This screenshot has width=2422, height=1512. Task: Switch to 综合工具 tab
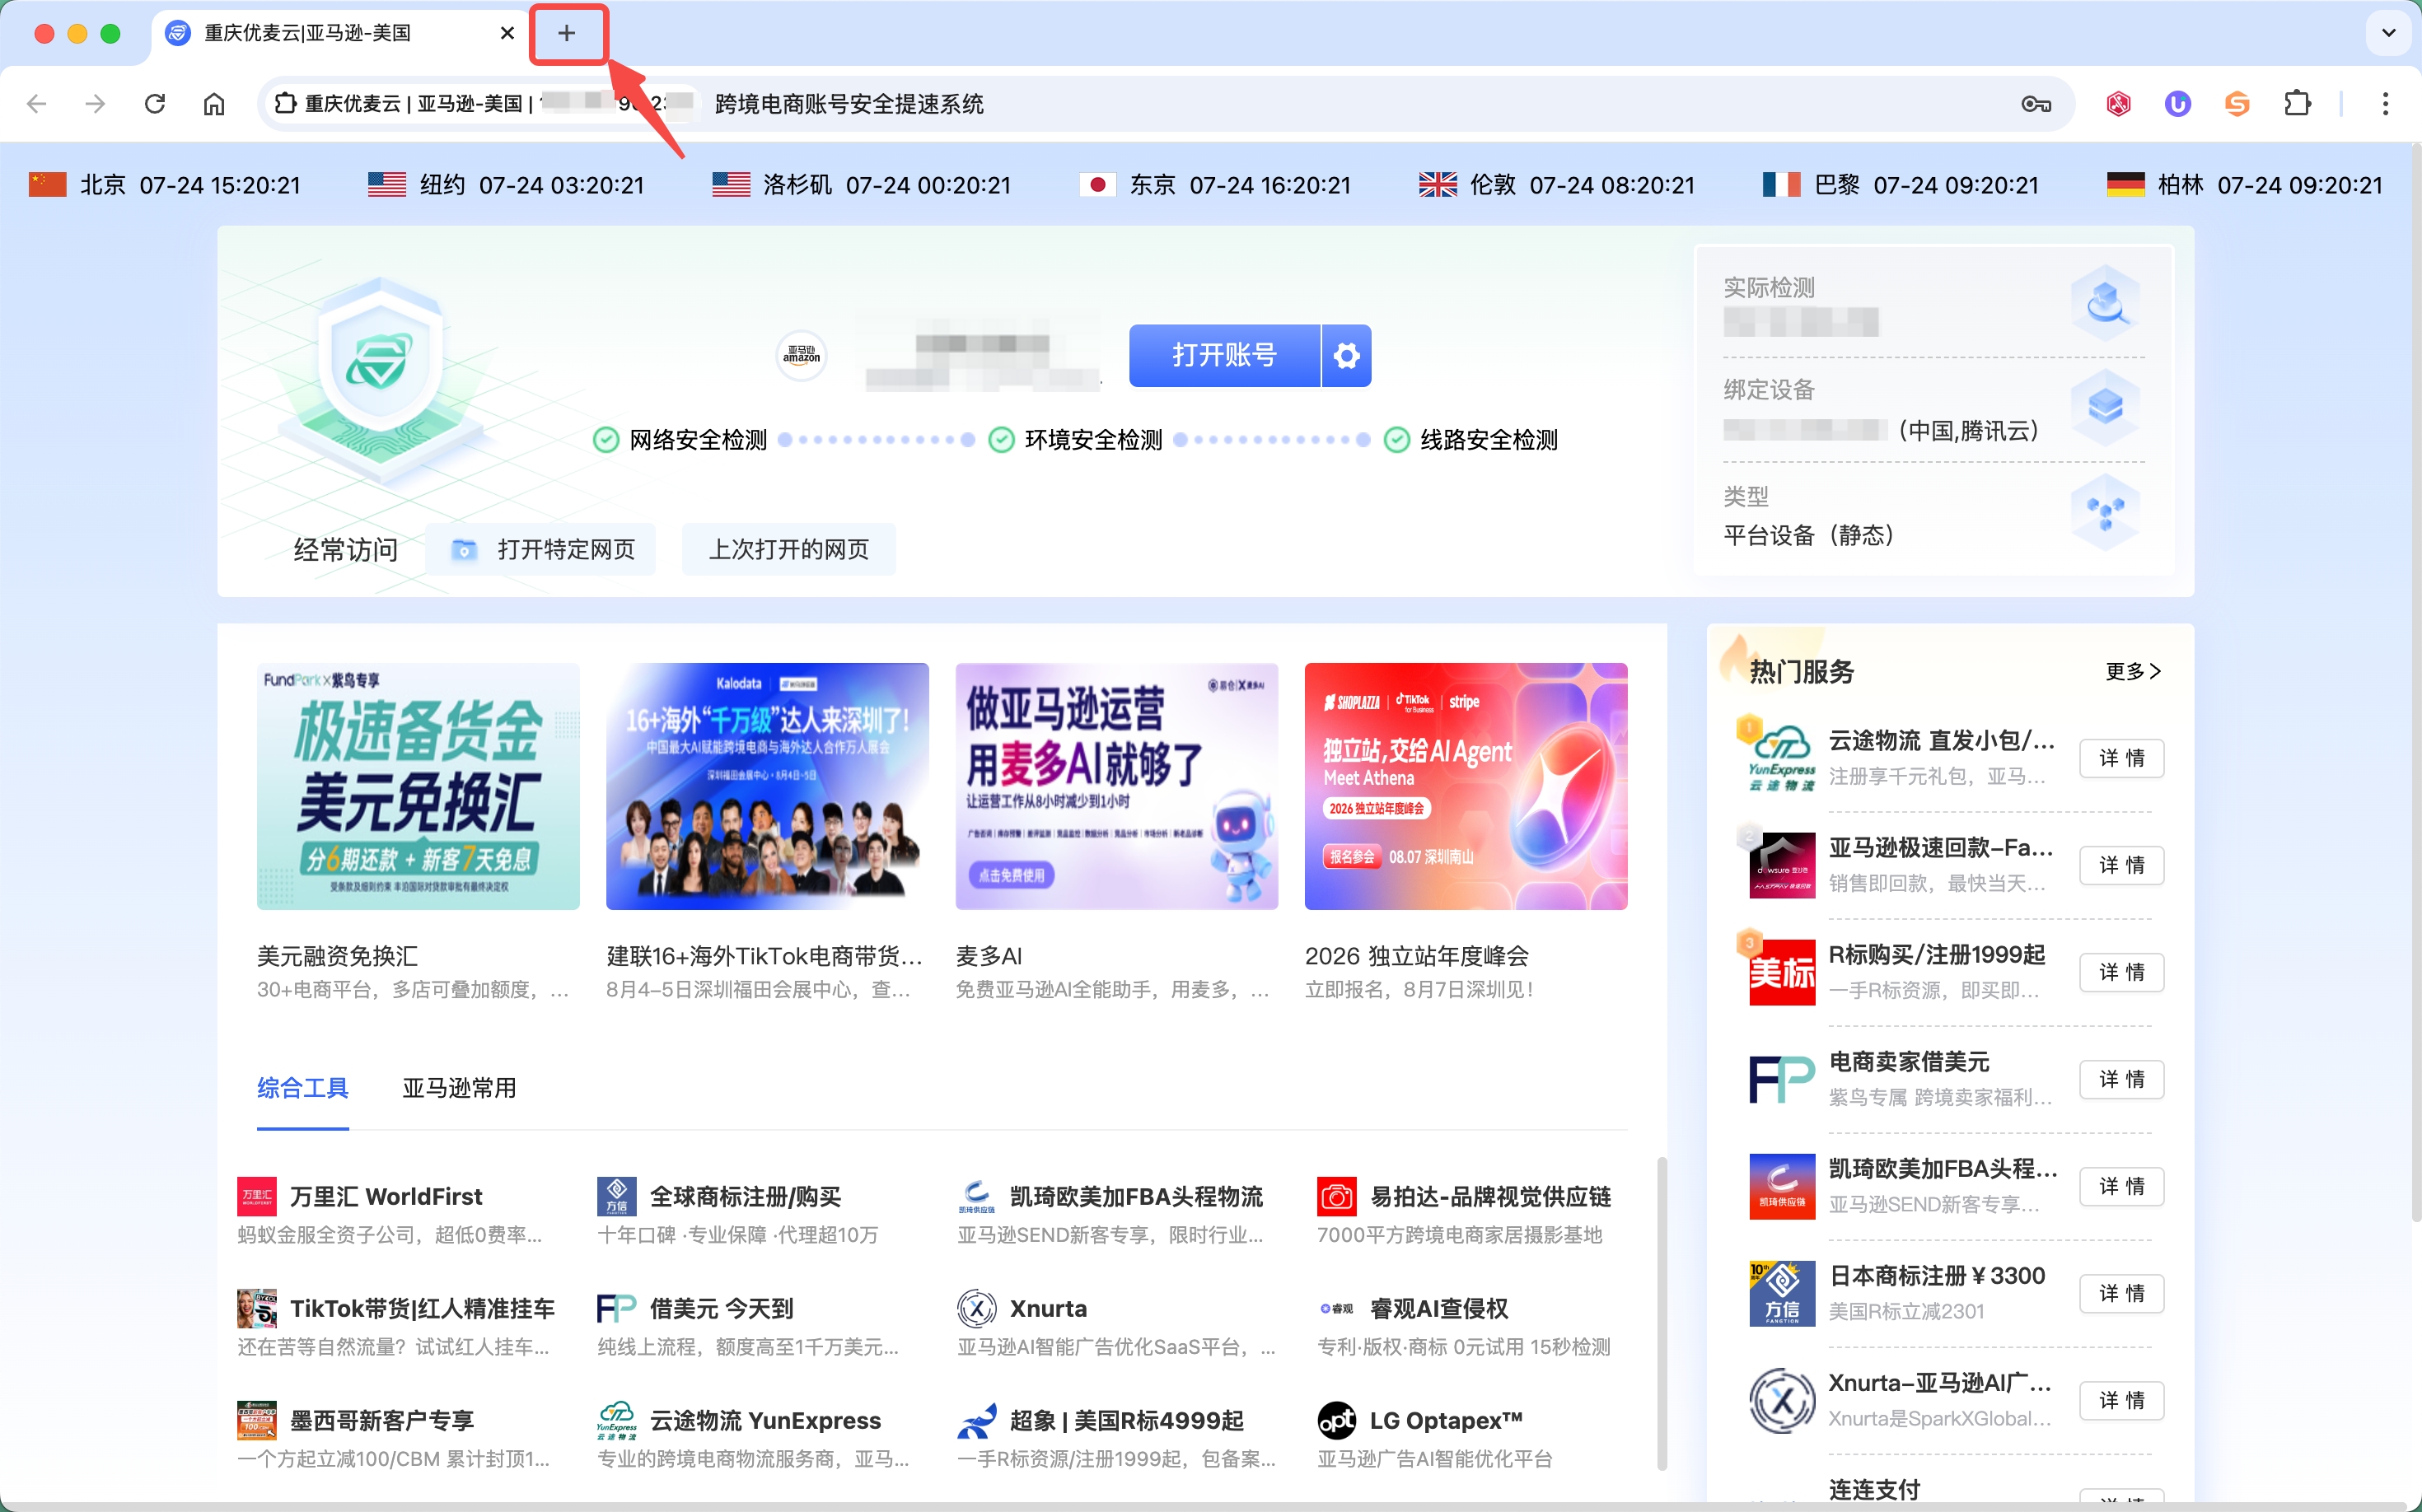click(303, 1088)
